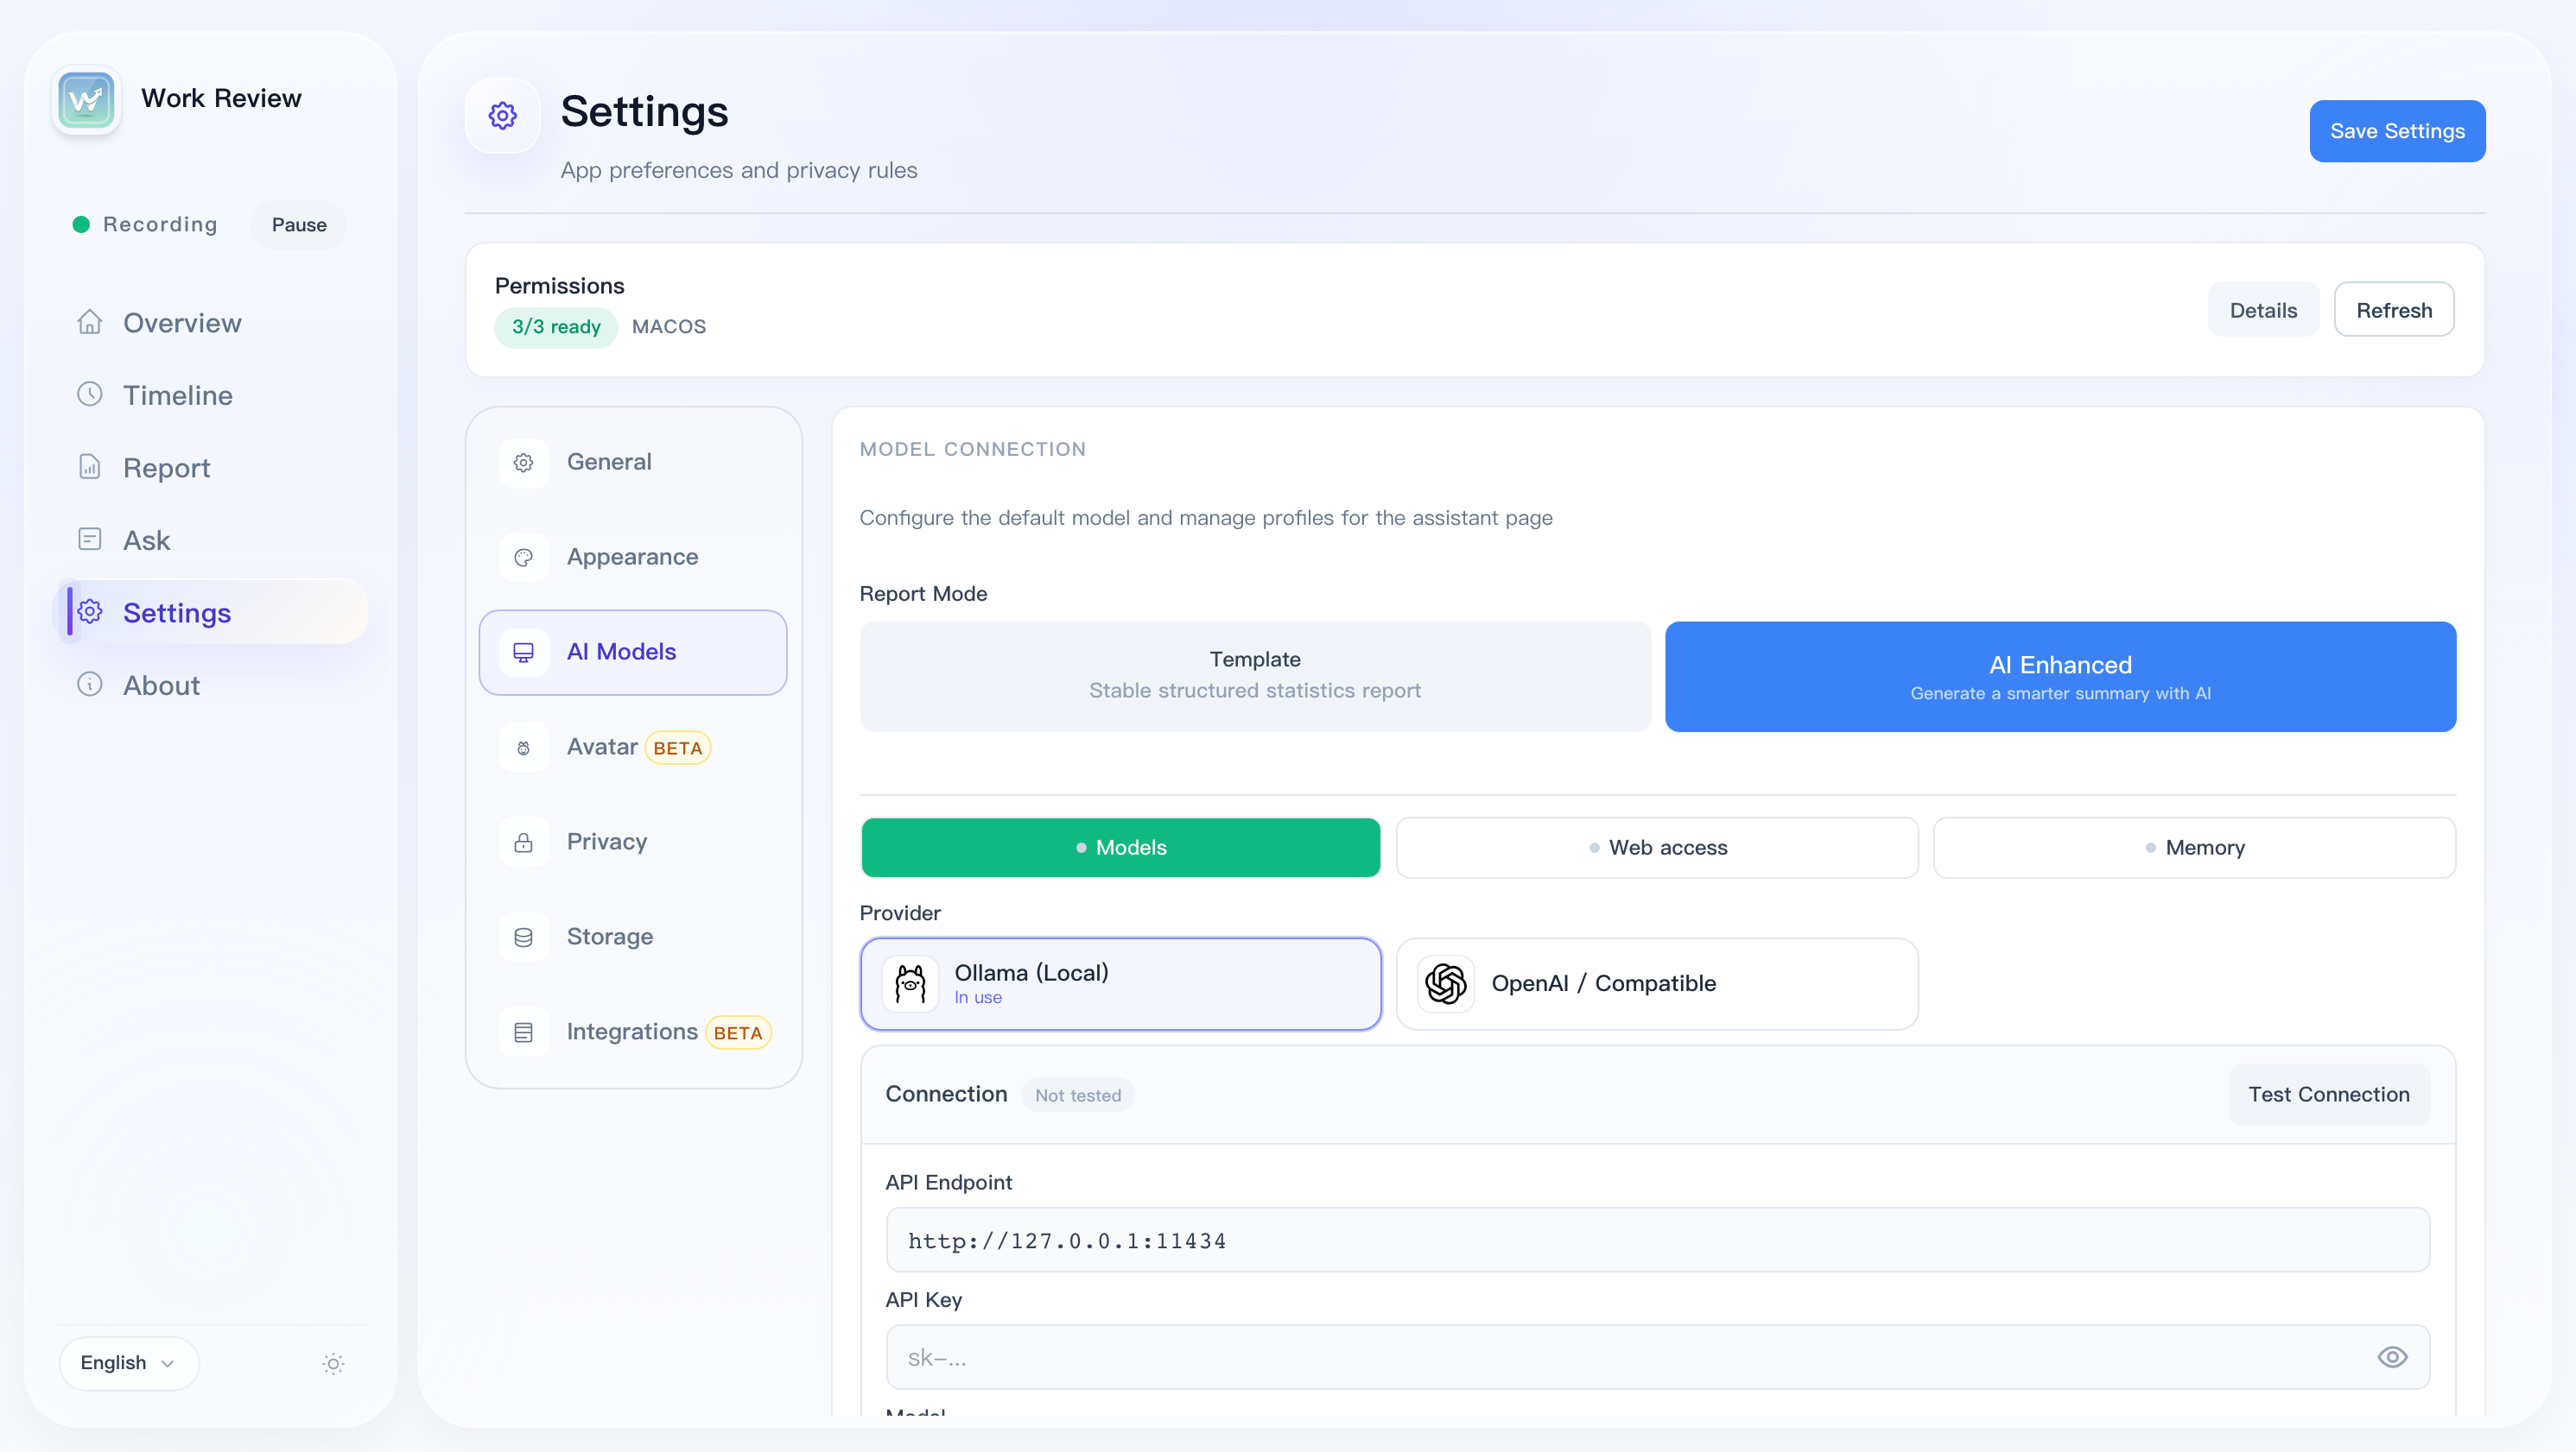Switch to the Memory tab

(x=2194, y=848)
